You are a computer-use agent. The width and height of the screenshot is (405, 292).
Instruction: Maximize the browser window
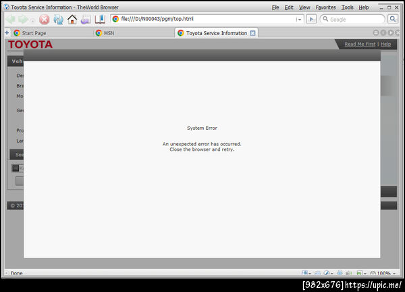click(389, 7)
